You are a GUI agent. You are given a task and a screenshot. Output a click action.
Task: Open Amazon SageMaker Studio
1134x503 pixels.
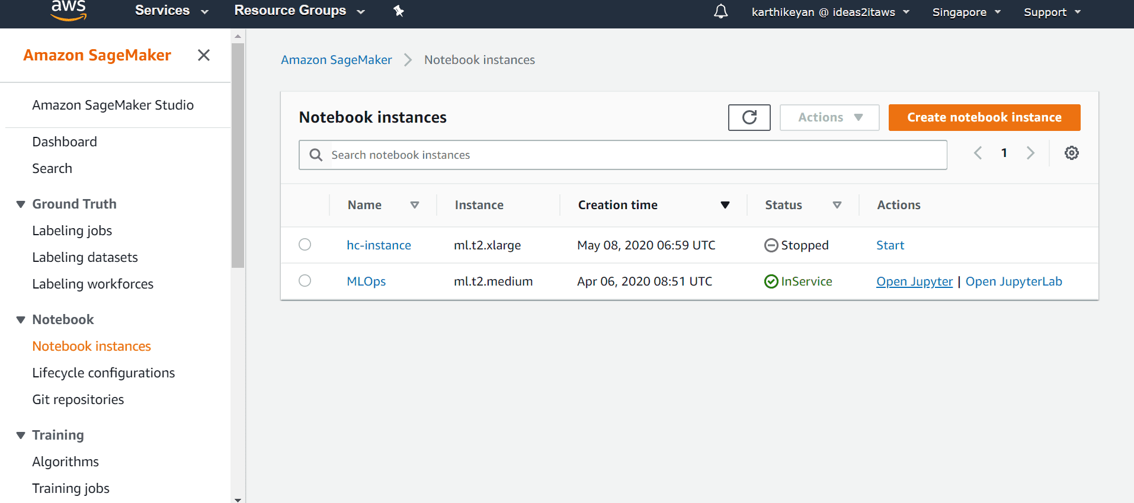pos(113,105)
